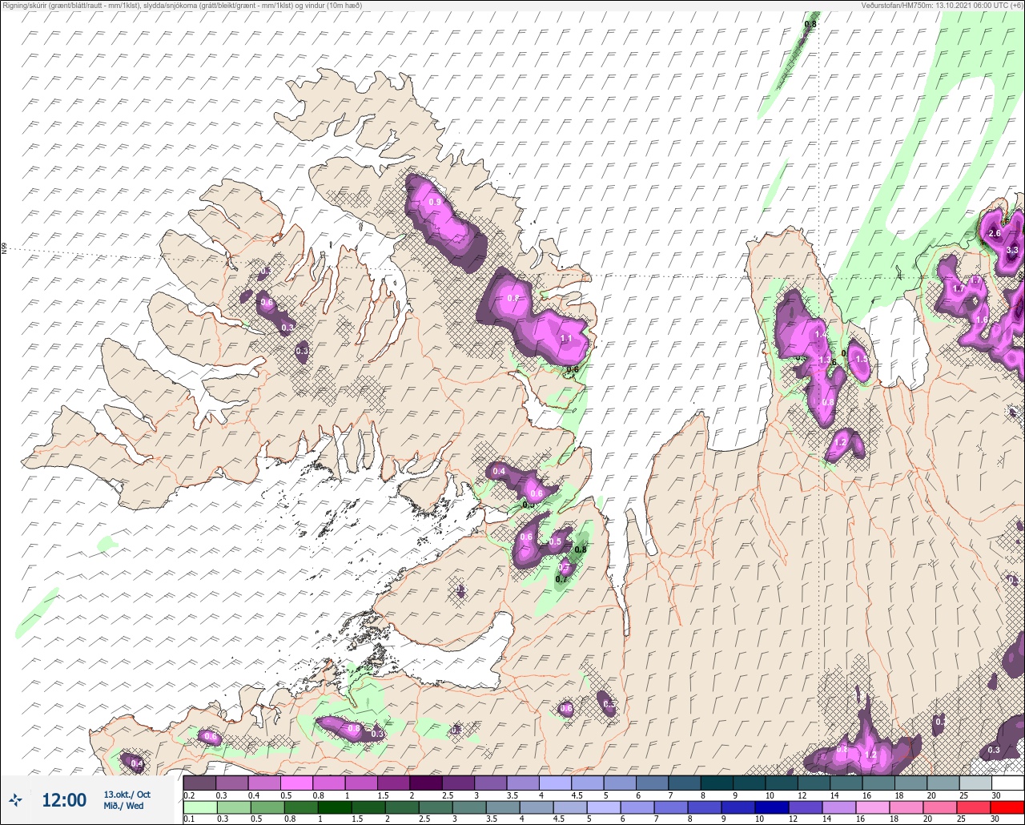Select lavender 4 swatch in top legend row
The height and width of the screenshot is (825, 1025).
tap(555, 783)
